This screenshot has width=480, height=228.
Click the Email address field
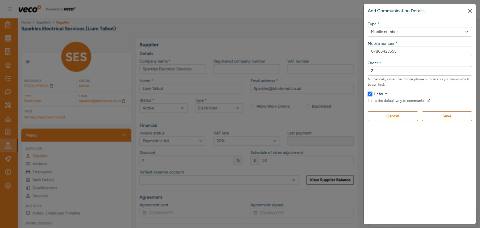pyautogui.click(x=302, y=89)
